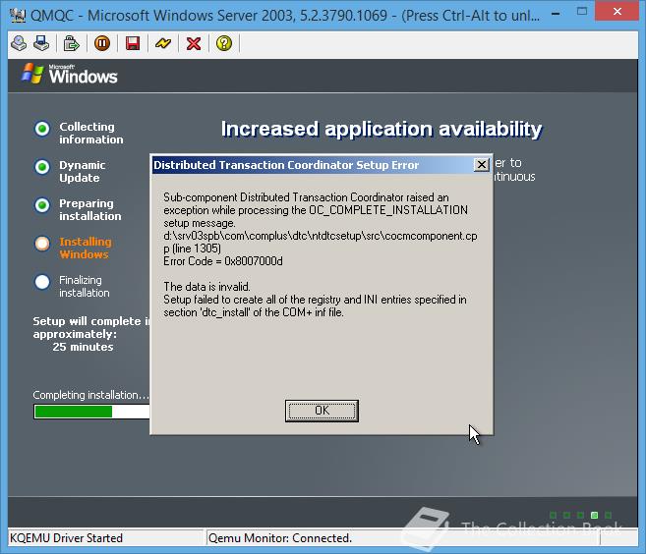Click the 'Dynamic Update' step label

[82, 171]
